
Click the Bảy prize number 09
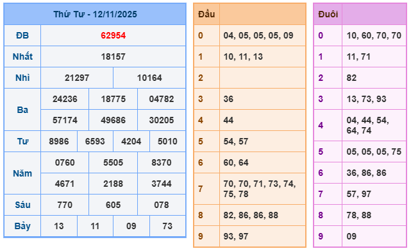tap(131, 226)
